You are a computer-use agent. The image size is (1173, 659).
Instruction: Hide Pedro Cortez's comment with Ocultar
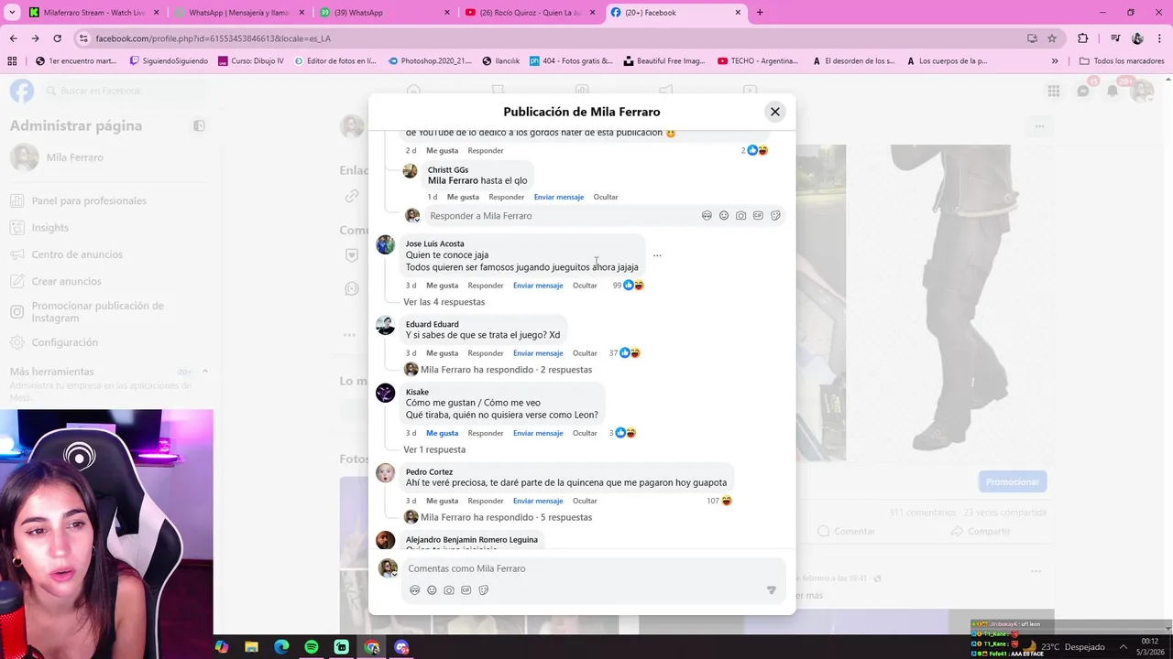pos(585,501)
